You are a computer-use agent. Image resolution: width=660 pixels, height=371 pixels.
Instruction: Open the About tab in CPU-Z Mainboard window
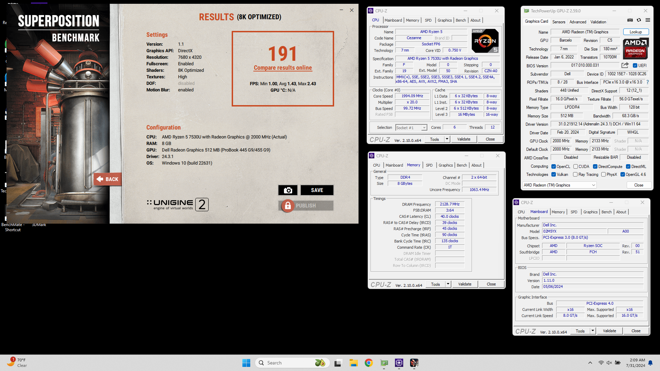click(x=621, y=212)
